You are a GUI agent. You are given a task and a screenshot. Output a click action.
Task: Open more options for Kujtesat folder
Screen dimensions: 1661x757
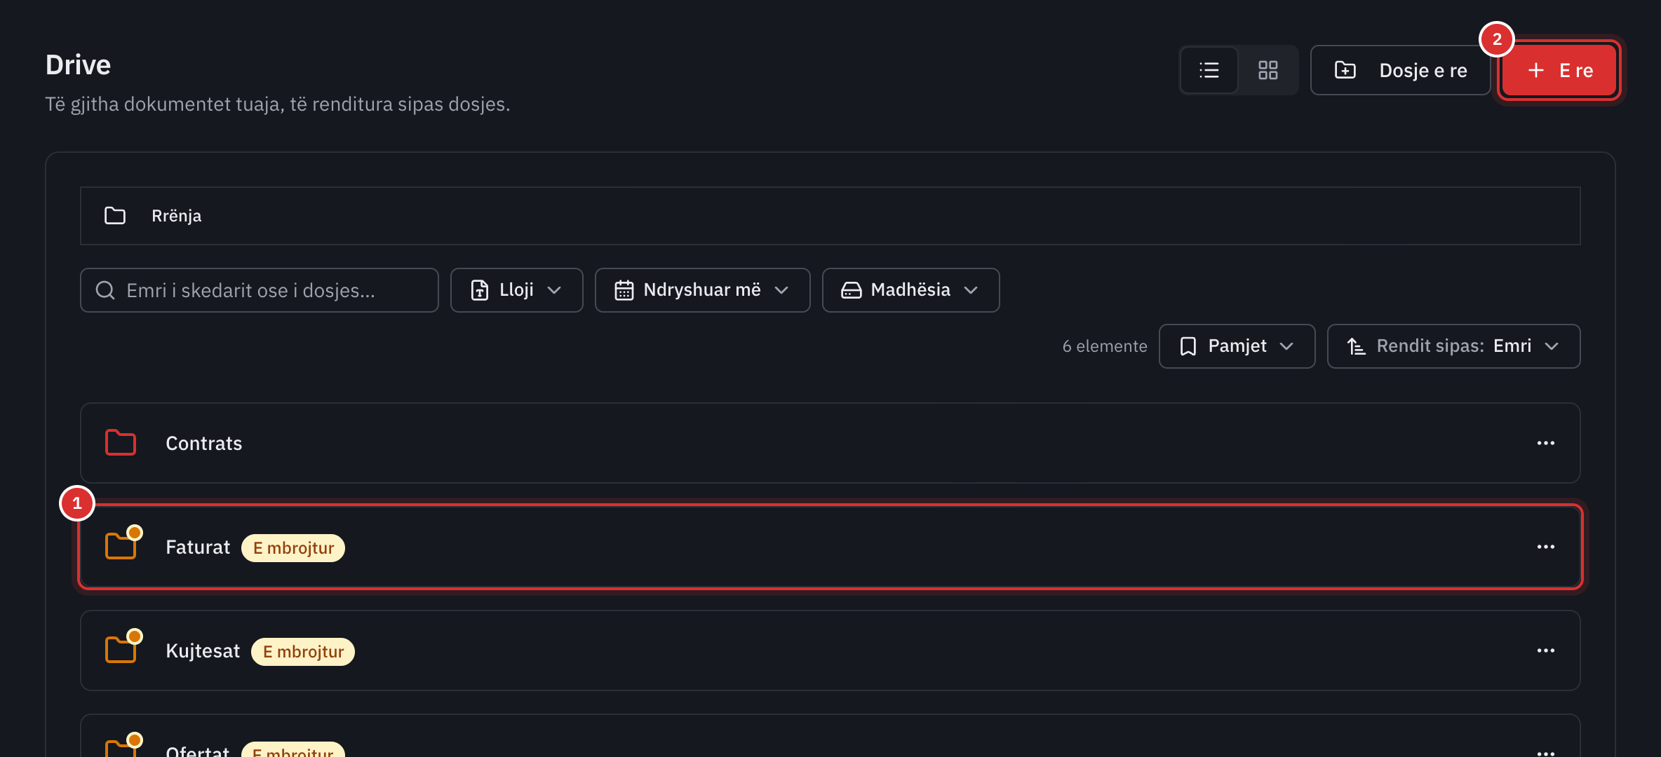tap(1545, 650)
